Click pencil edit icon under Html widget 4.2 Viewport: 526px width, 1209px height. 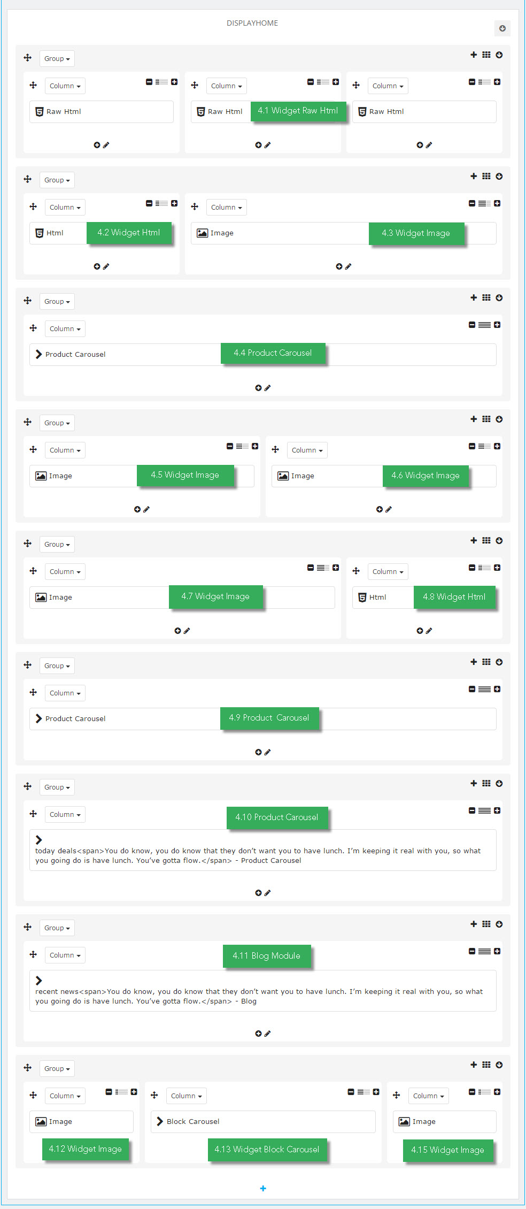[x=106, y=266]
